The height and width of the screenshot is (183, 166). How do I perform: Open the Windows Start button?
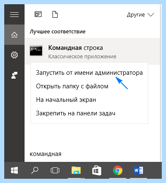click(14, 170)
